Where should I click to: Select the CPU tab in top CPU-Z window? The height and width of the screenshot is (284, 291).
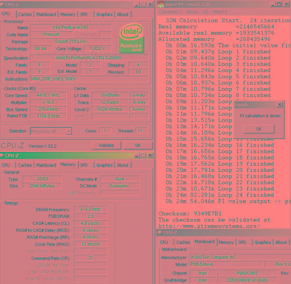tap(6, 14)
